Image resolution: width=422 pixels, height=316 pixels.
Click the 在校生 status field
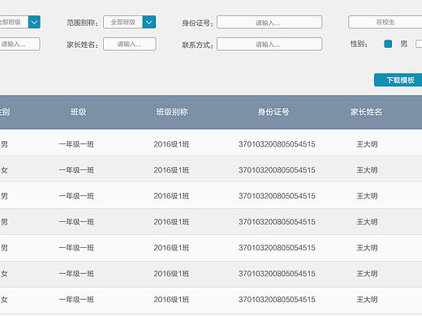click(385, 22)
